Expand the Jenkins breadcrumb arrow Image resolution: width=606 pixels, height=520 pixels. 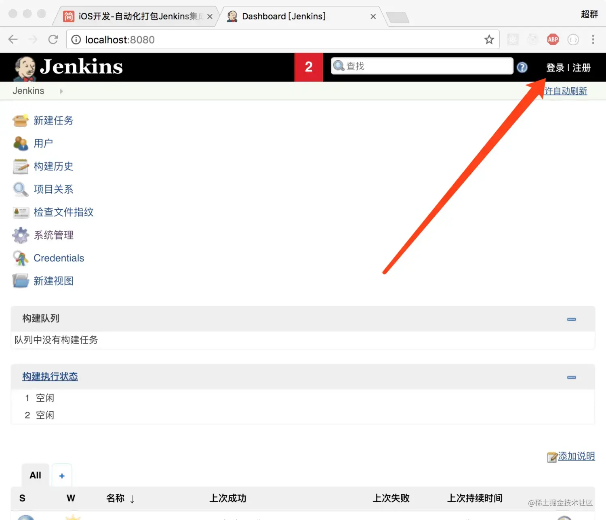pyautogui.click(x=61, y=91)
